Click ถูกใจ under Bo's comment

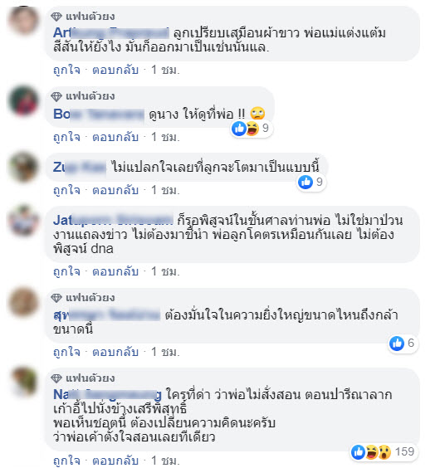click(x=66, y=137)
